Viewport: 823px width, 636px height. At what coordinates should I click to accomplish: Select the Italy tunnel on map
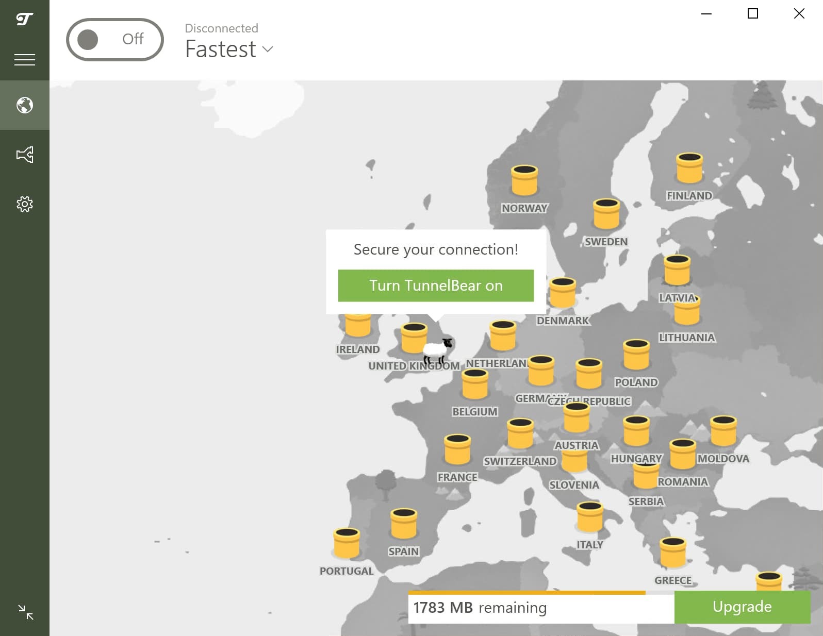pos(590,516)
